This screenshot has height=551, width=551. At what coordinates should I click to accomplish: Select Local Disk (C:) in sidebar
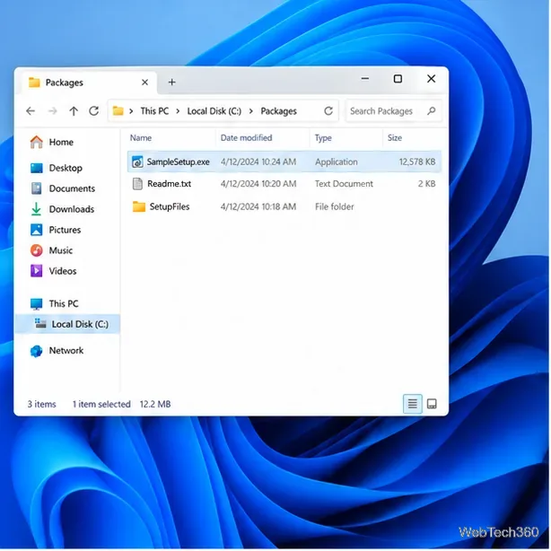pos(68,324)
